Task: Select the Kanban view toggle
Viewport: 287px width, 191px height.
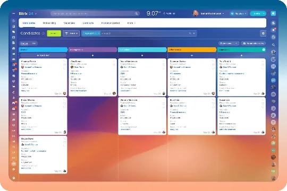Action: pos(24,44)
